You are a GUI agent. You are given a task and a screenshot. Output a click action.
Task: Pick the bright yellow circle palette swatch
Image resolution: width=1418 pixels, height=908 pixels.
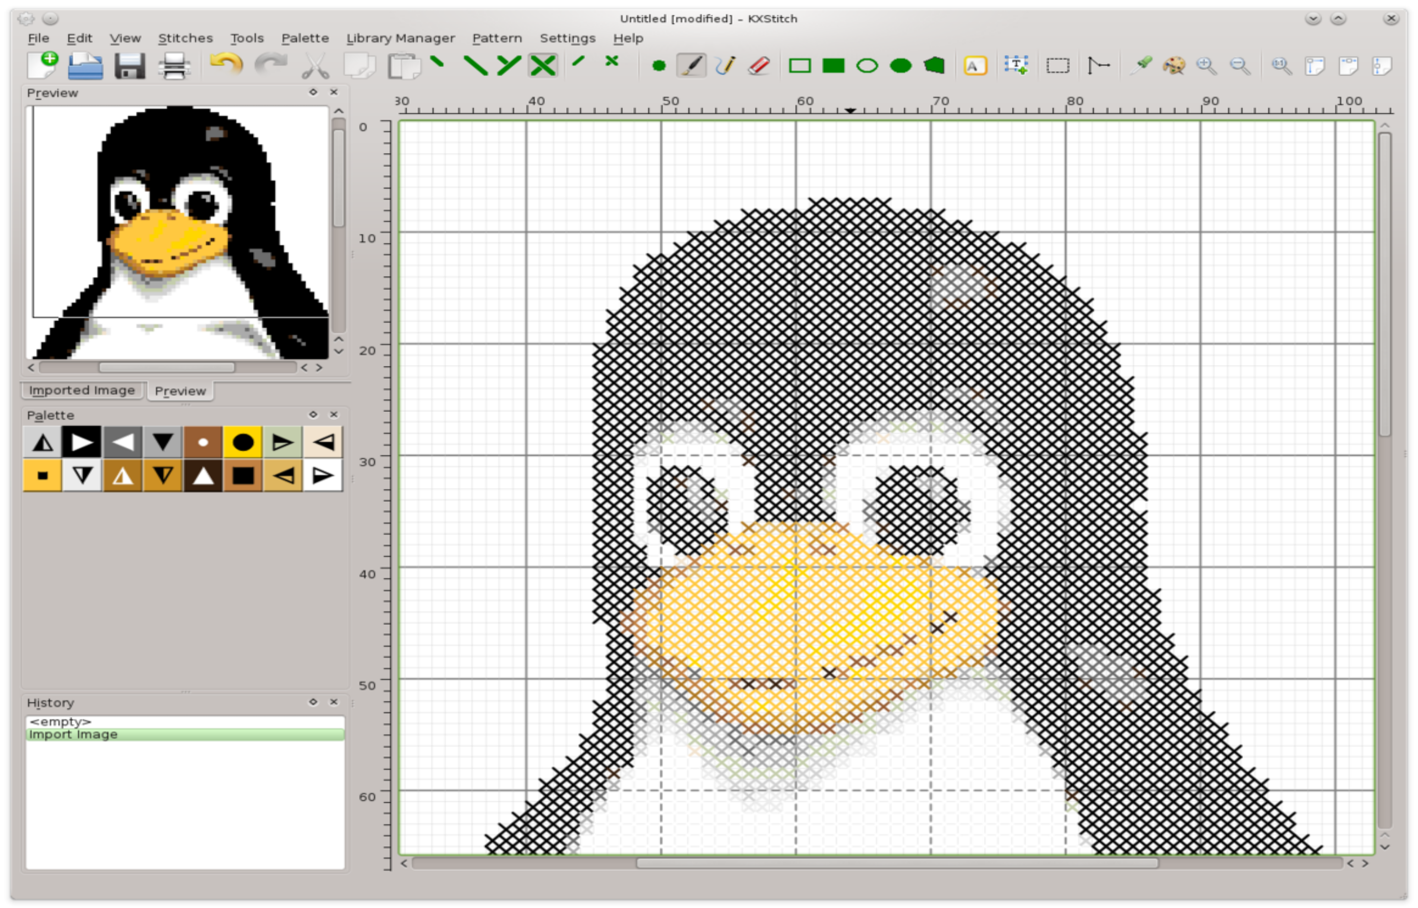tap(243, 442)
